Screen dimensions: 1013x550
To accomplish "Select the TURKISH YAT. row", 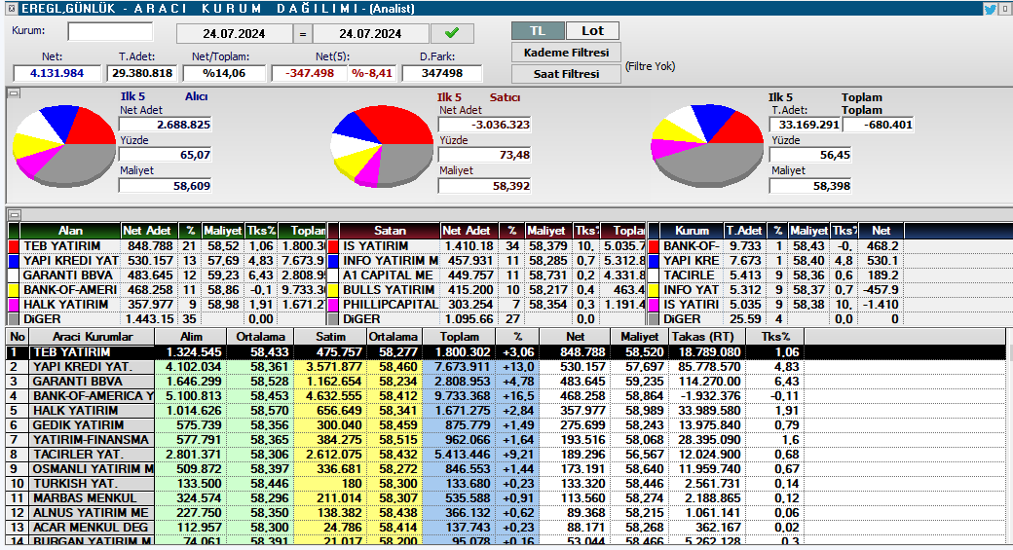I will (506, 484).
